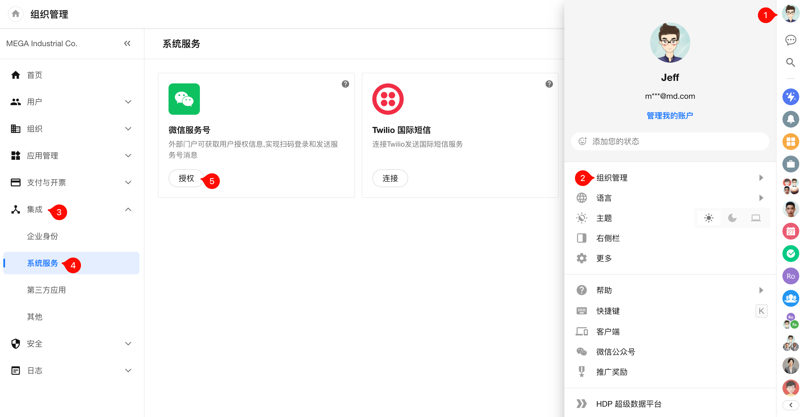Open the chat messages icon
The height and width of the screenshot is (417, 804).
[x=790, y=40]
